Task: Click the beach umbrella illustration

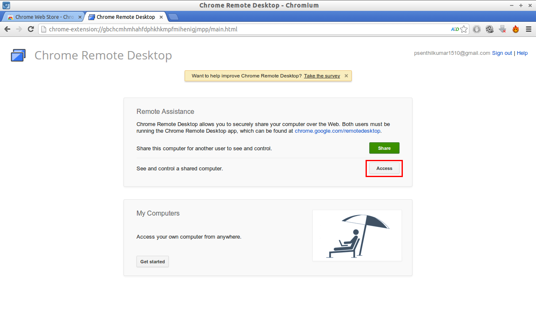Action: [357, 235]
